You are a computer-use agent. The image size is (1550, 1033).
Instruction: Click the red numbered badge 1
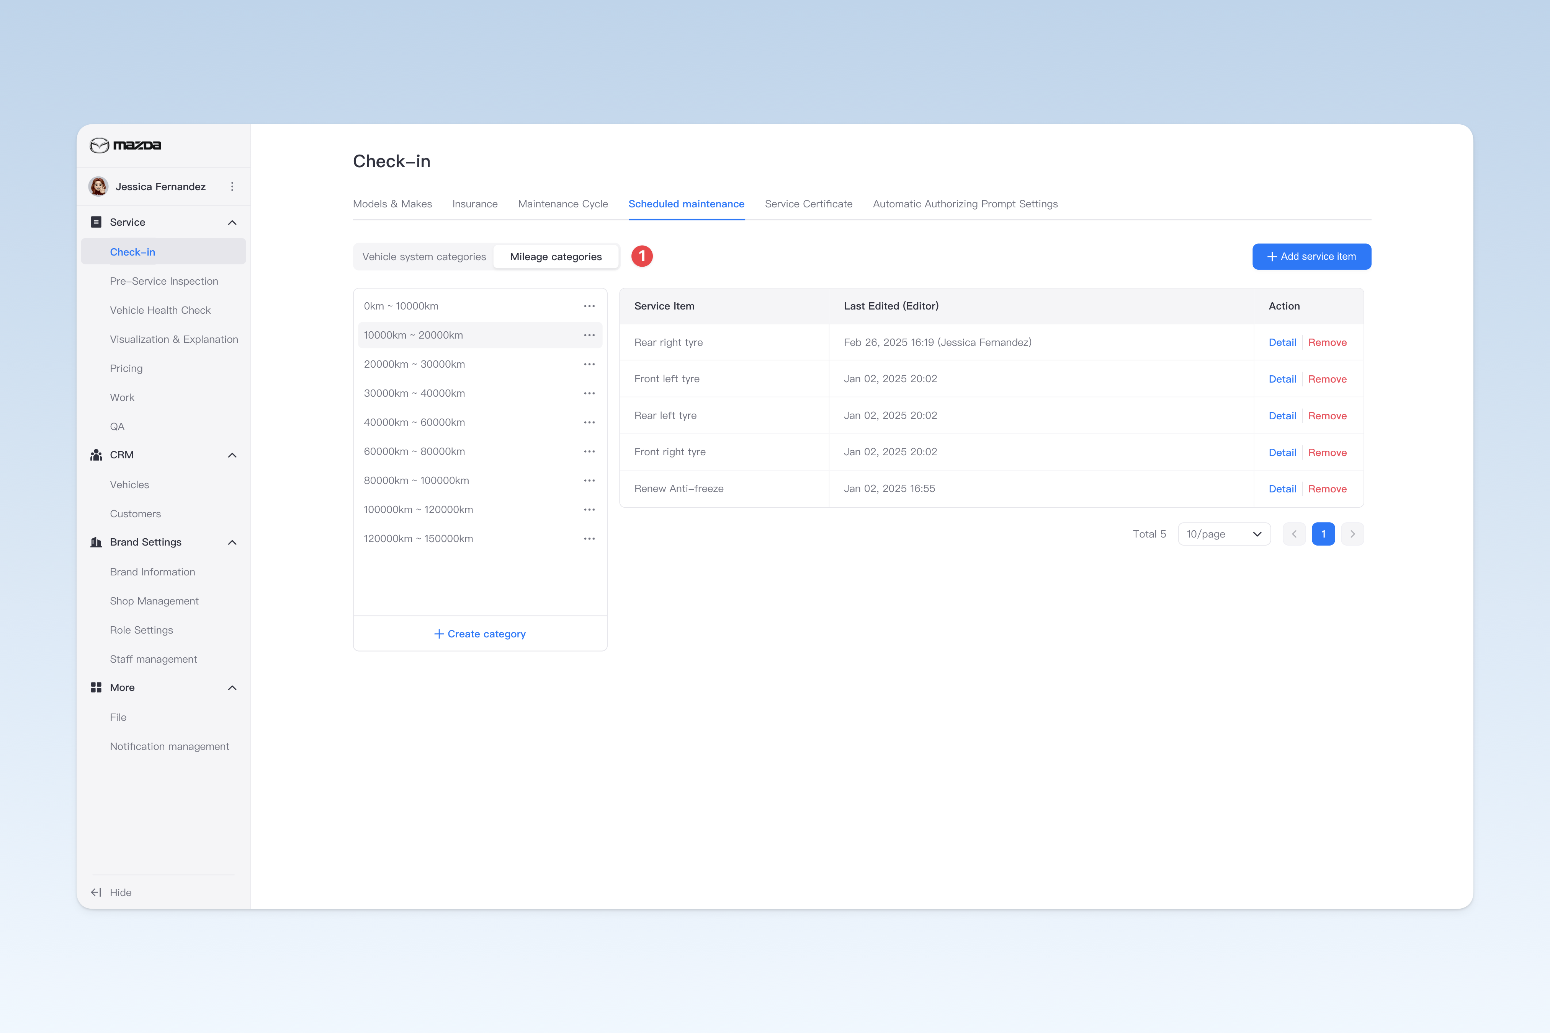click(641, 256)
